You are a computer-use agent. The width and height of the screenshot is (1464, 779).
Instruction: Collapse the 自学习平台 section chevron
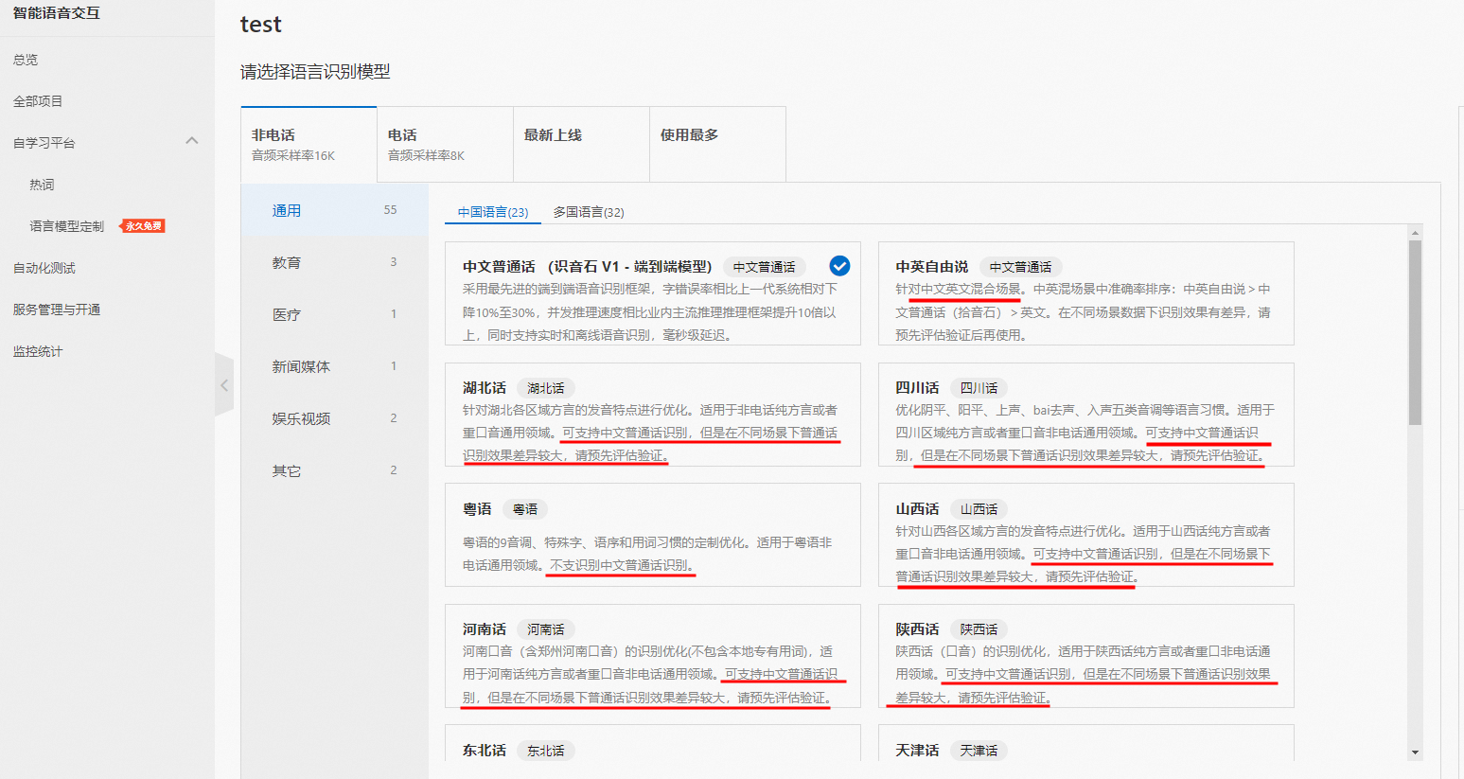pos(192,141)
